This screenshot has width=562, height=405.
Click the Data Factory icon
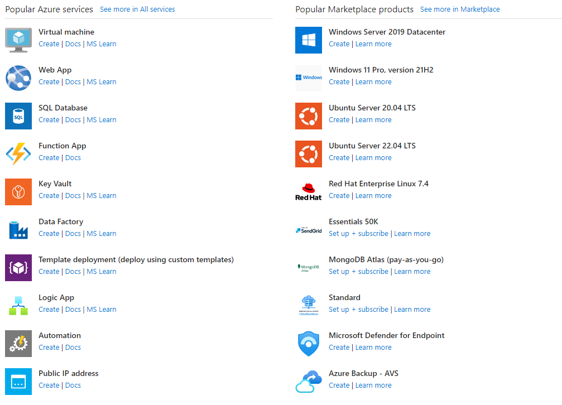[18, 230]
